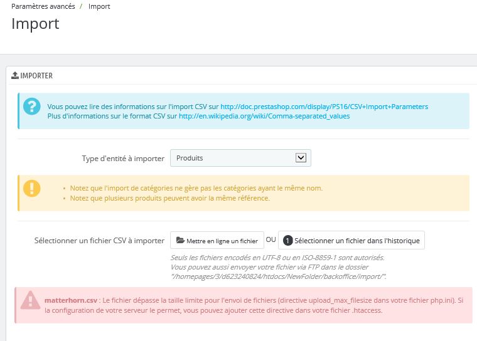Click the FTP import folder path text

(278, 276)
